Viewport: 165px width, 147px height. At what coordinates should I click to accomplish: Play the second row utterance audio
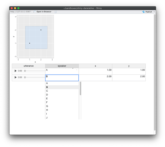[16, 77]
